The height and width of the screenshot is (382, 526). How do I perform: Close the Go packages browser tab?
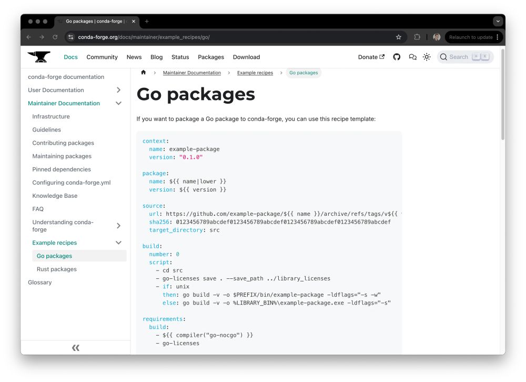134,21
